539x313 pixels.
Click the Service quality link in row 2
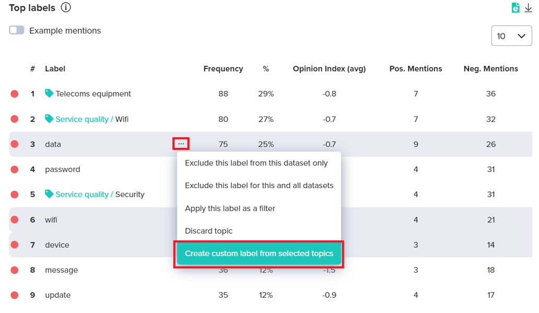[82, 119]
